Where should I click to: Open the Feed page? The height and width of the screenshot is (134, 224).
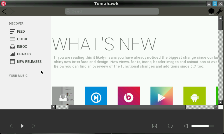[21, 32]
